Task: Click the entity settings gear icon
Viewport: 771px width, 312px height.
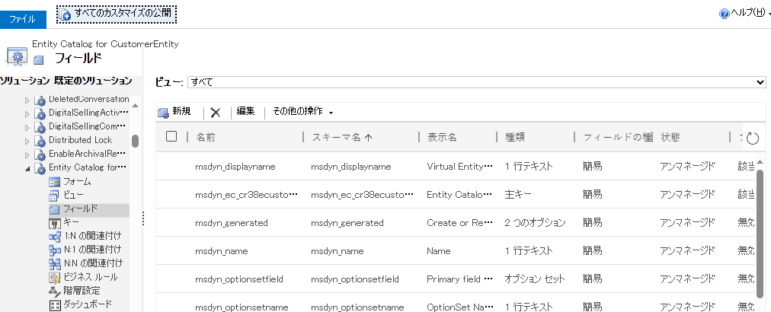Action: click(x=18, y=56)
